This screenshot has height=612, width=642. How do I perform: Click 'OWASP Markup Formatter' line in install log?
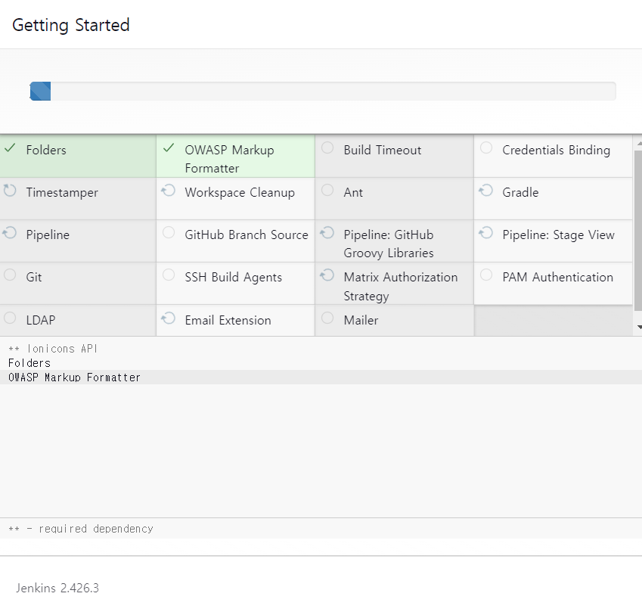click(x=74, y=377)
